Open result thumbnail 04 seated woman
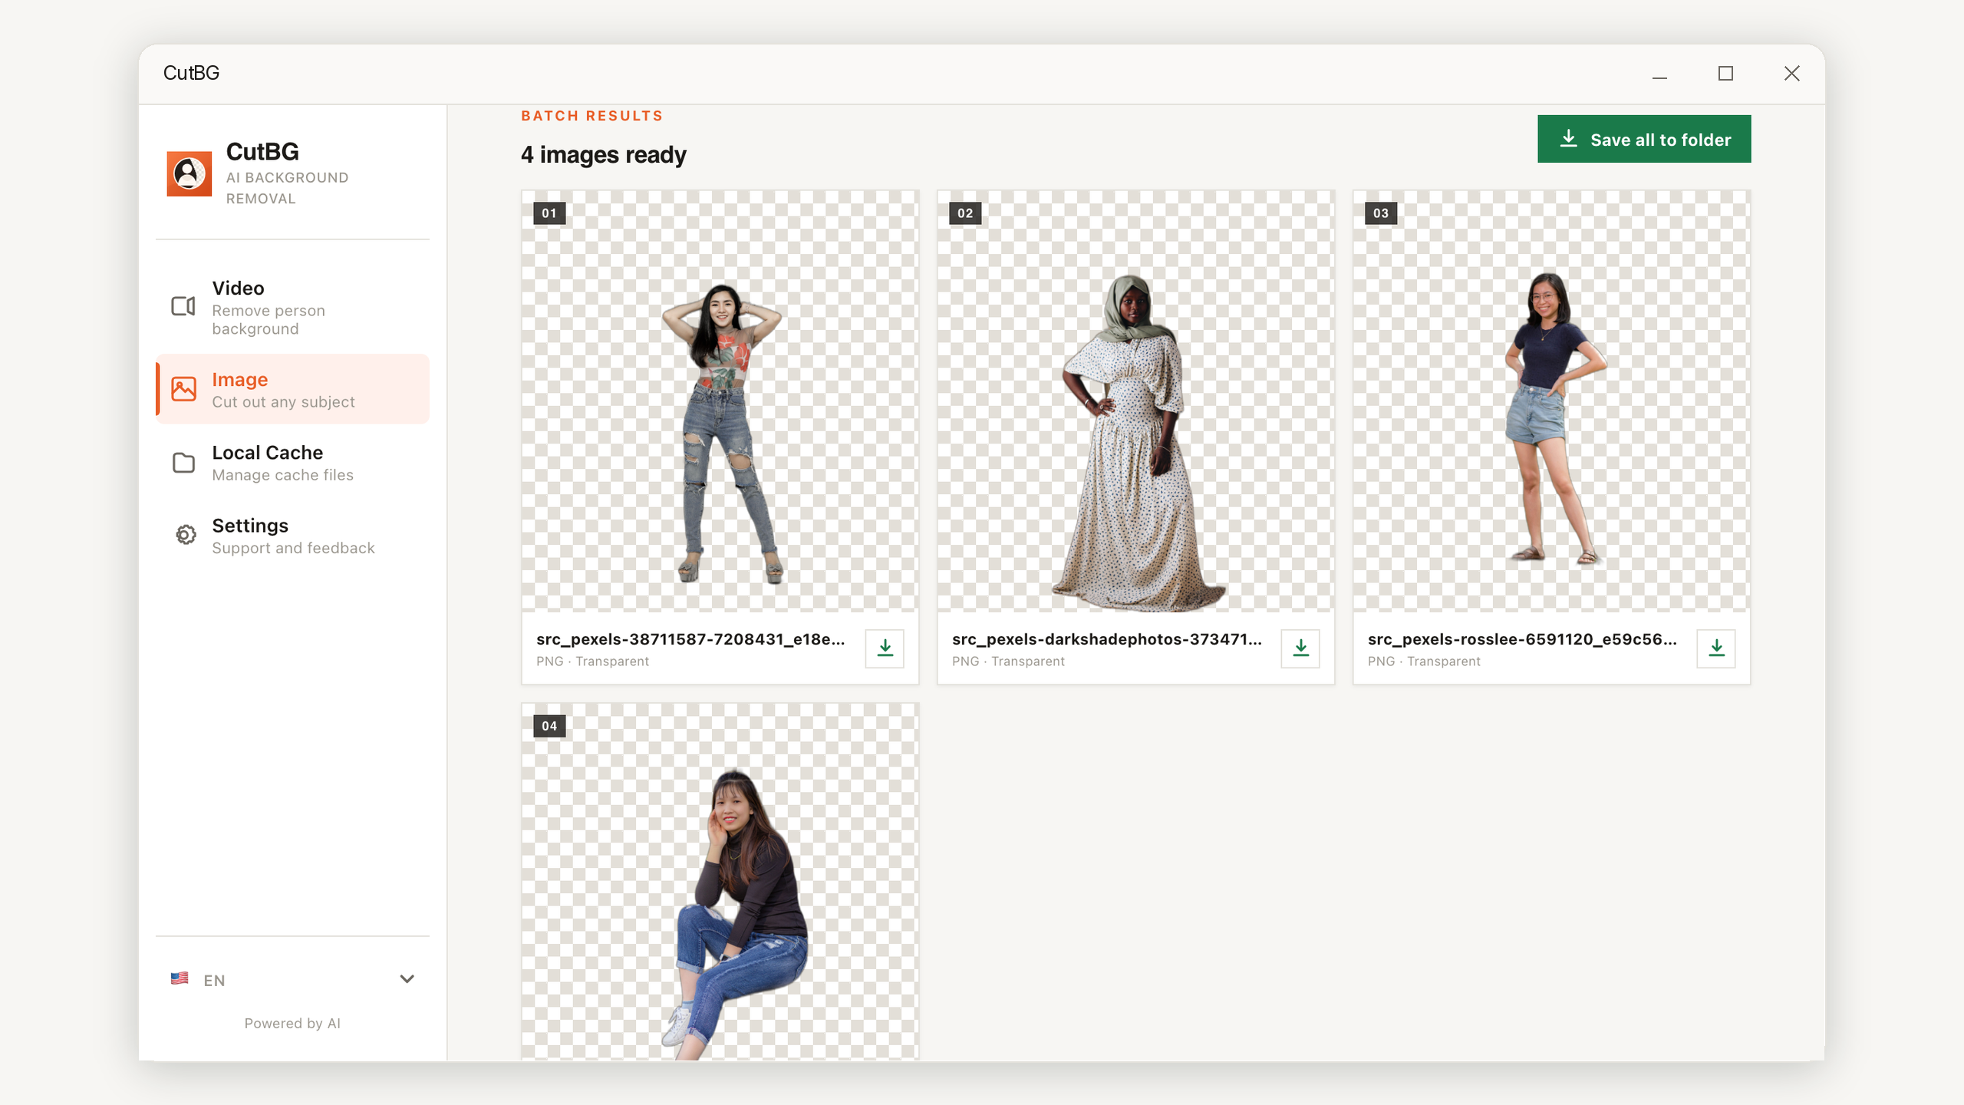Viewport: 1964px width, 1105px height. (x=720, y=882)
